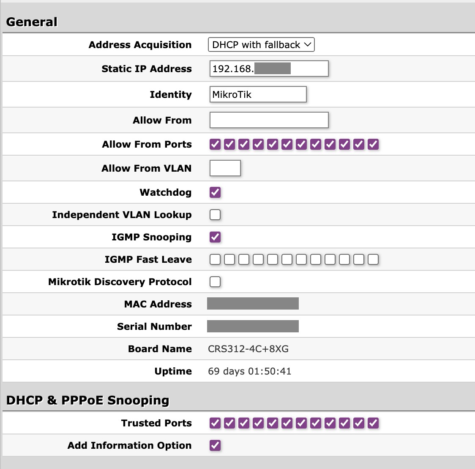This screenshot has height=469, width=475.
Task: Disable the Watchdog checkbox
Action: click(x=215, y=192)
